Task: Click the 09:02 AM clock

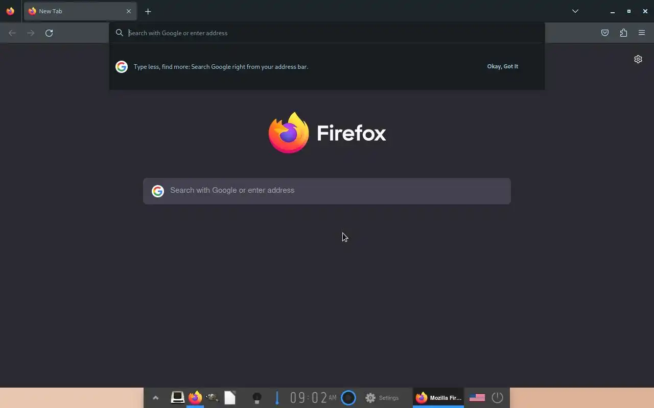Action: (x=313, y=397)
